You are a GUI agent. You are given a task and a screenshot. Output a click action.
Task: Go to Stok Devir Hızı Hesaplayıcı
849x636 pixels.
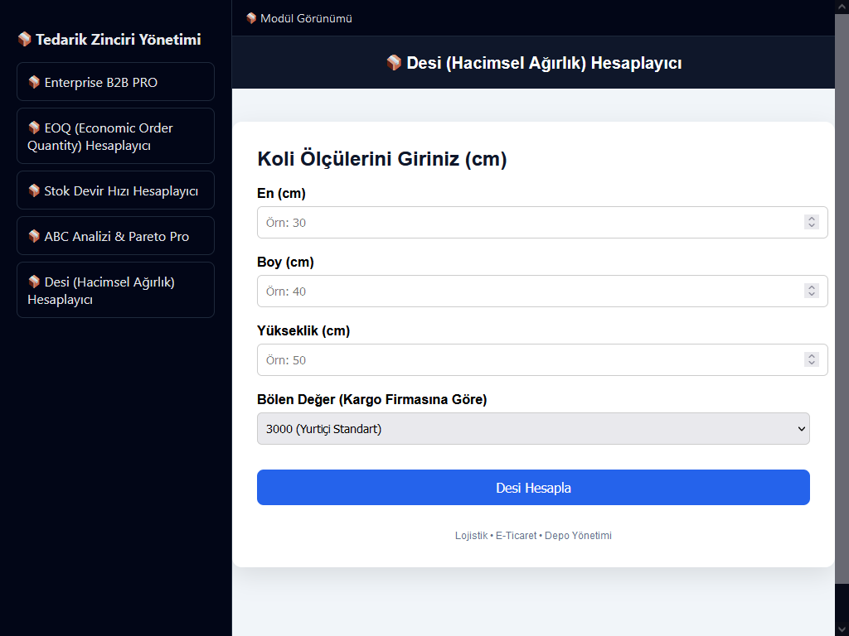tap(115, 190)
